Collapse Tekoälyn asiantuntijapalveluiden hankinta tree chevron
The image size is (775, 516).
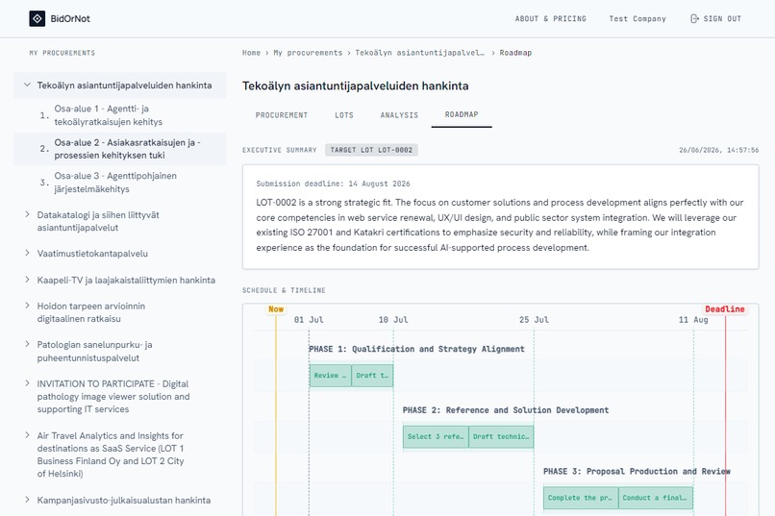pyautogui.click(x=27, y=85)
